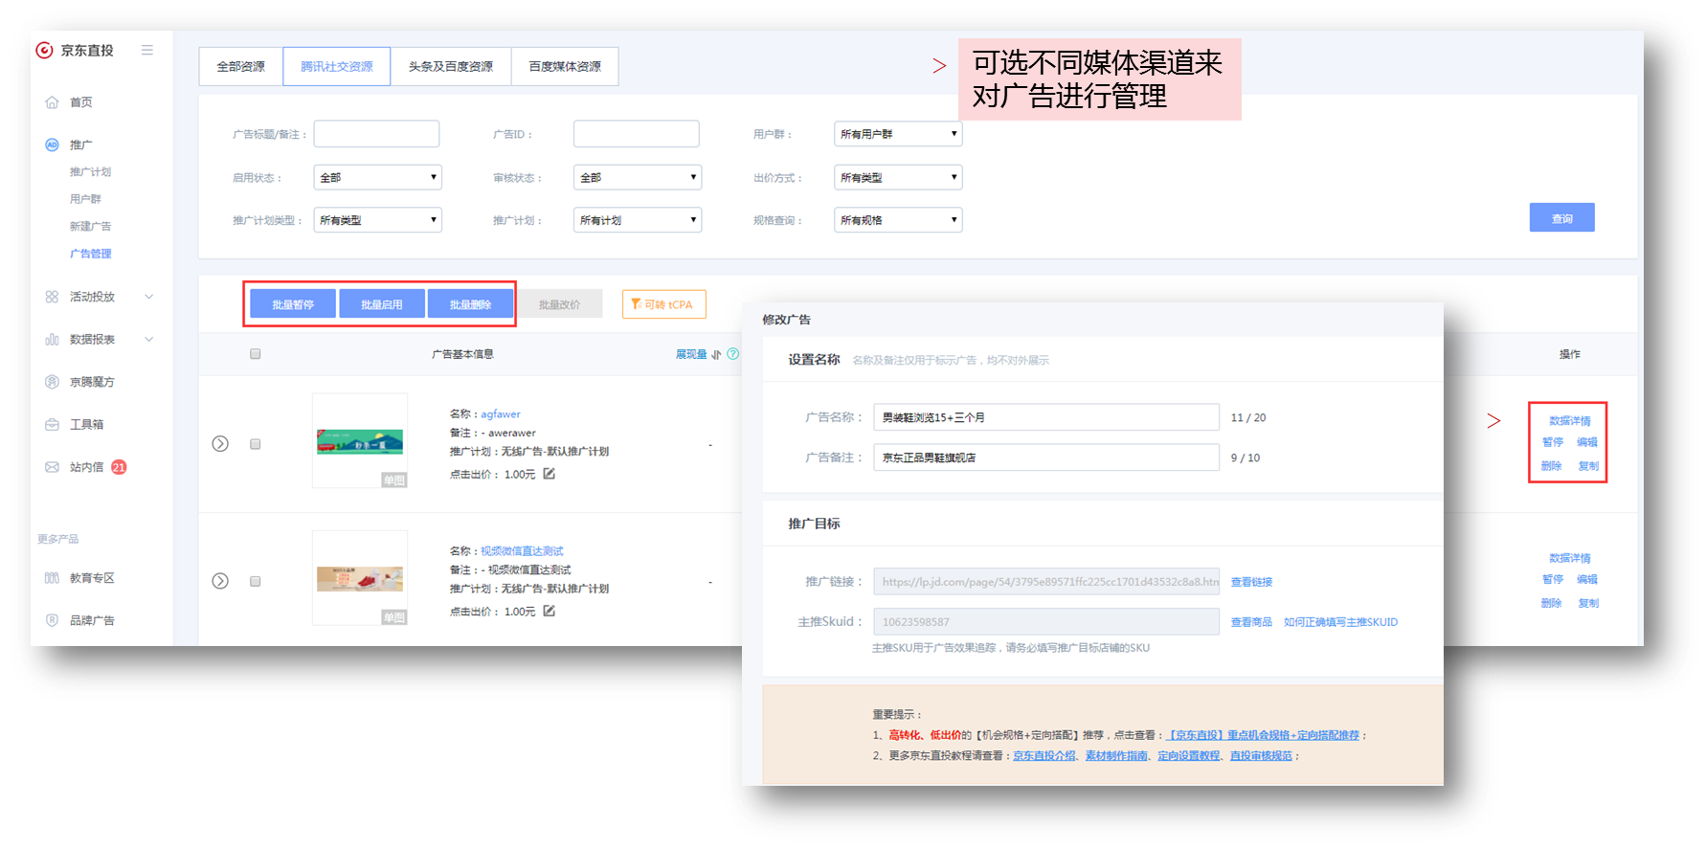Viewport: 1706px width, 848px height.
Task: Tick the checkbox for 视频微信直达测试 row
Action: click(x=256, y=581)
